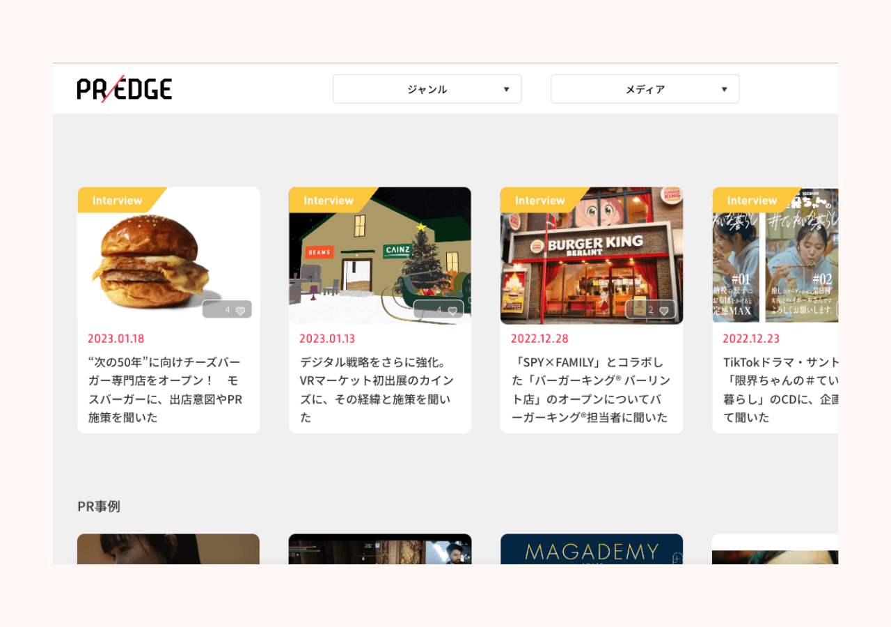This screenshot has width=891, height=627.
Task: Like the Burger King Berlint article
Action: 650,309
